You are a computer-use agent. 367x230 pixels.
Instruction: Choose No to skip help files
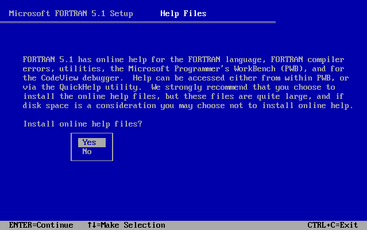(x=87, y=152)
